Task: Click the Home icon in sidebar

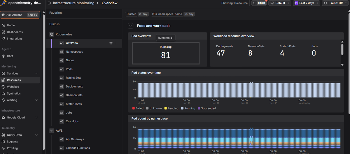Action: point(3,25)
